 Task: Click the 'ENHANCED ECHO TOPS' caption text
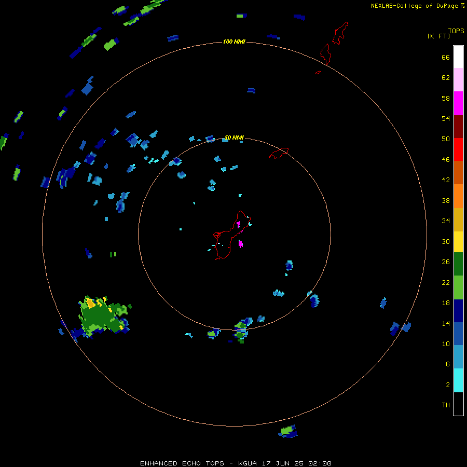(182, 463)
